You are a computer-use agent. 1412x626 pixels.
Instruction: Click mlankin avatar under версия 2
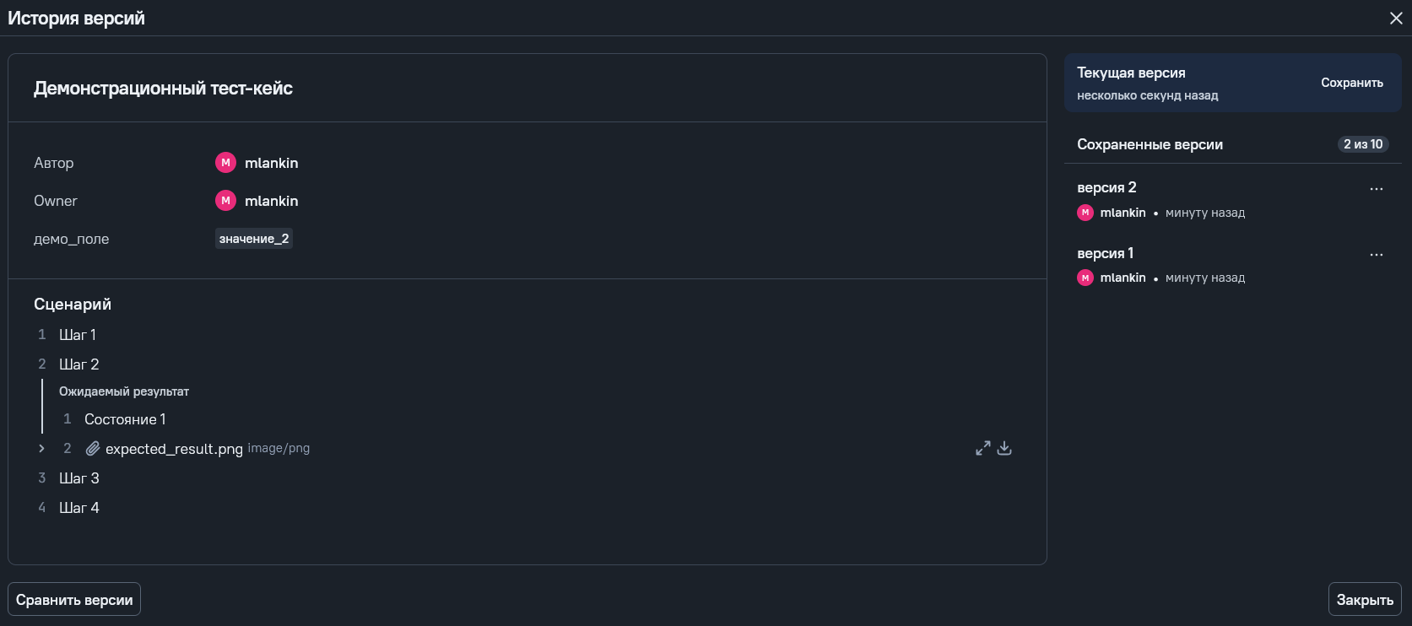1085,213
